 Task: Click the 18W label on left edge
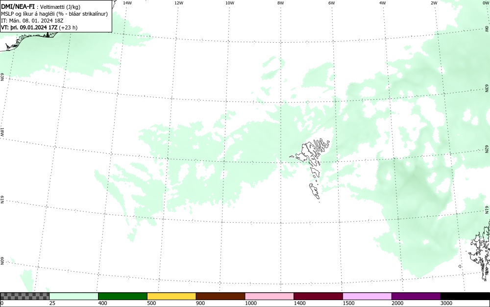click(x=2, y=131)
